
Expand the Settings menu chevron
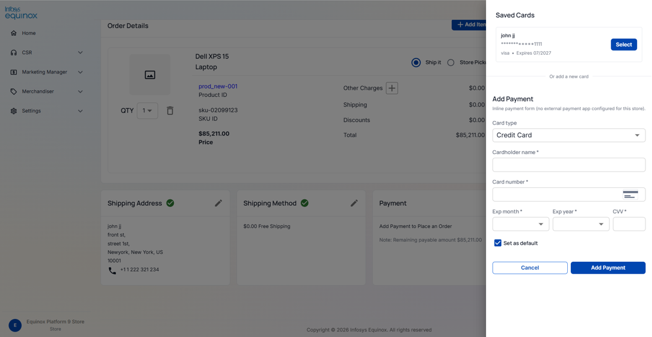click(80, 111)
